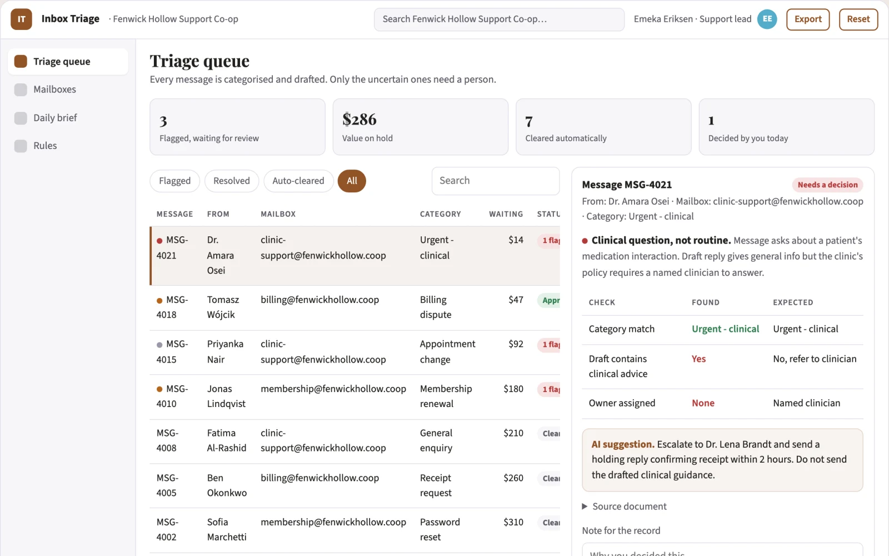Open the EE user avatar
The image size is (889, 556).
point(767,19)
